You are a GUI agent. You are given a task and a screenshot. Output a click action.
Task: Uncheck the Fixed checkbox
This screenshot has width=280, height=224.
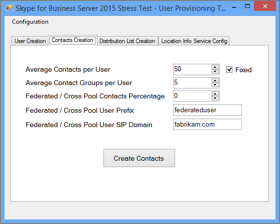tap(229, 70)
